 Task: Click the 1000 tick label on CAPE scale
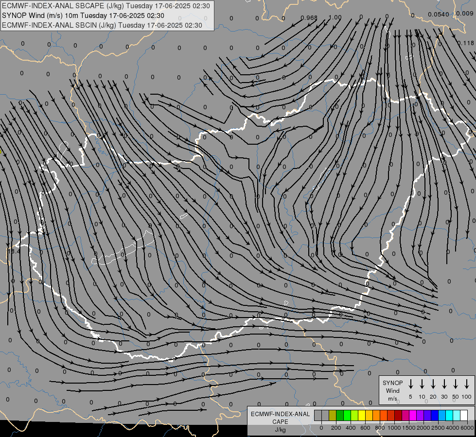click(x=394, y=428)
